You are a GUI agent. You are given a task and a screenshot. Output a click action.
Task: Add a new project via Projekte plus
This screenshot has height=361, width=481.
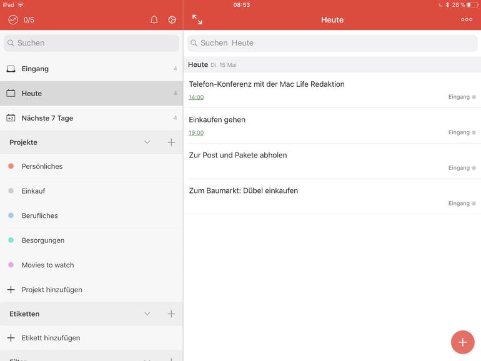tap(171, 142)
